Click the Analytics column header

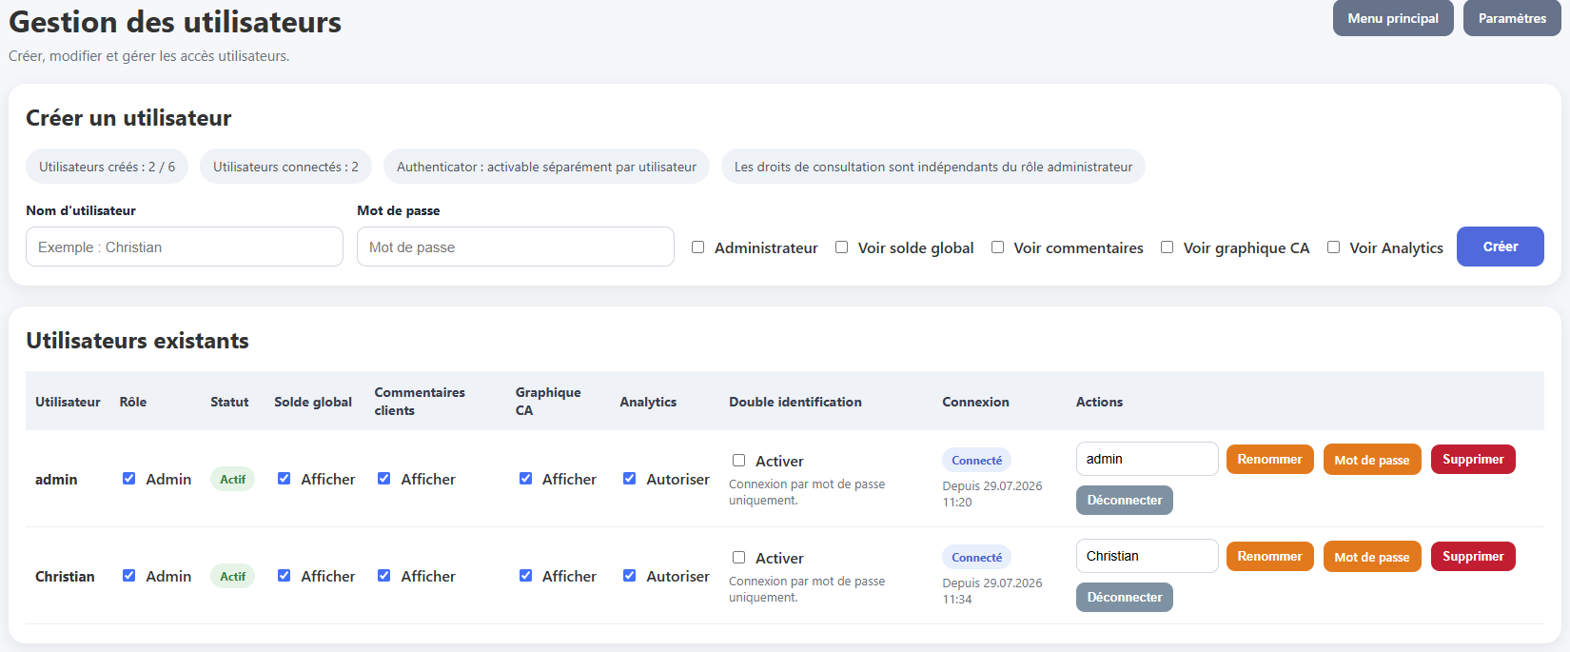point(648,402)
